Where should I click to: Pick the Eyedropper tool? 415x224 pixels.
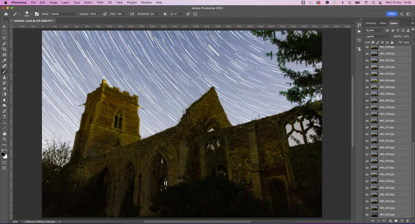click(4, 60)
